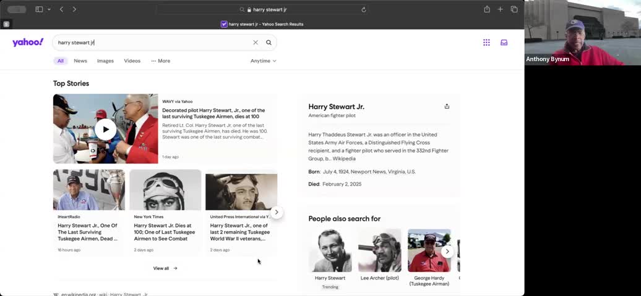
Task: Select the All results tab
Action: click(61, 61)
